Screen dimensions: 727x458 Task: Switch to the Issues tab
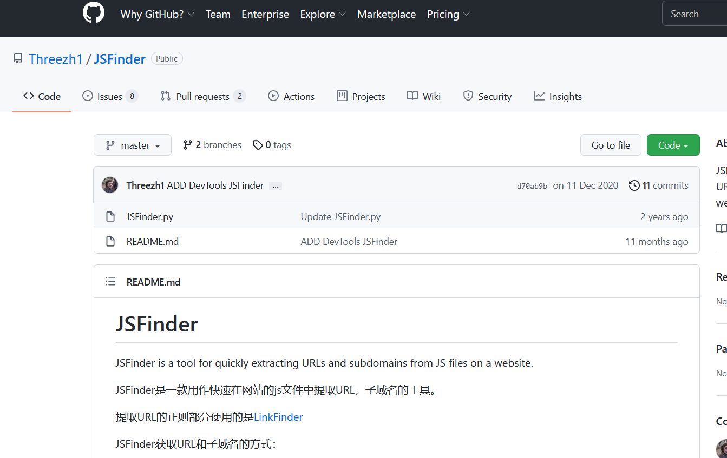(x=110, y=96)
